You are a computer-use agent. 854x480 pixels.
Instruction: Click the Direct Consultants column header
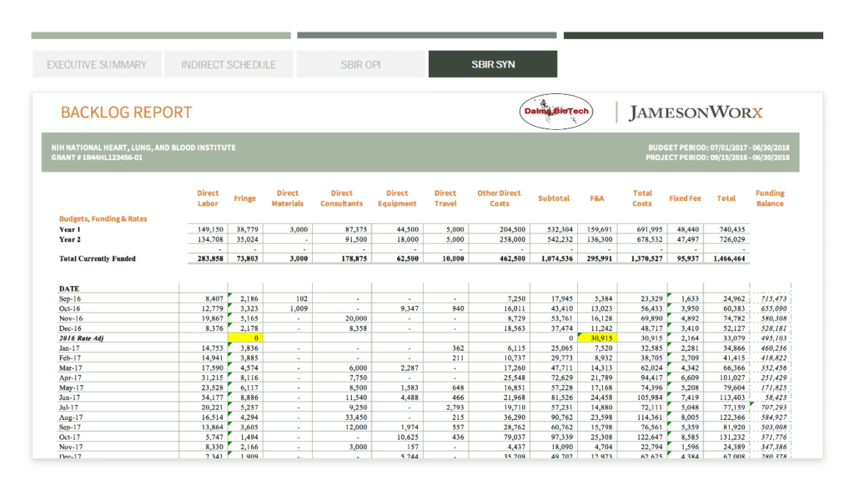coord(341,198)
